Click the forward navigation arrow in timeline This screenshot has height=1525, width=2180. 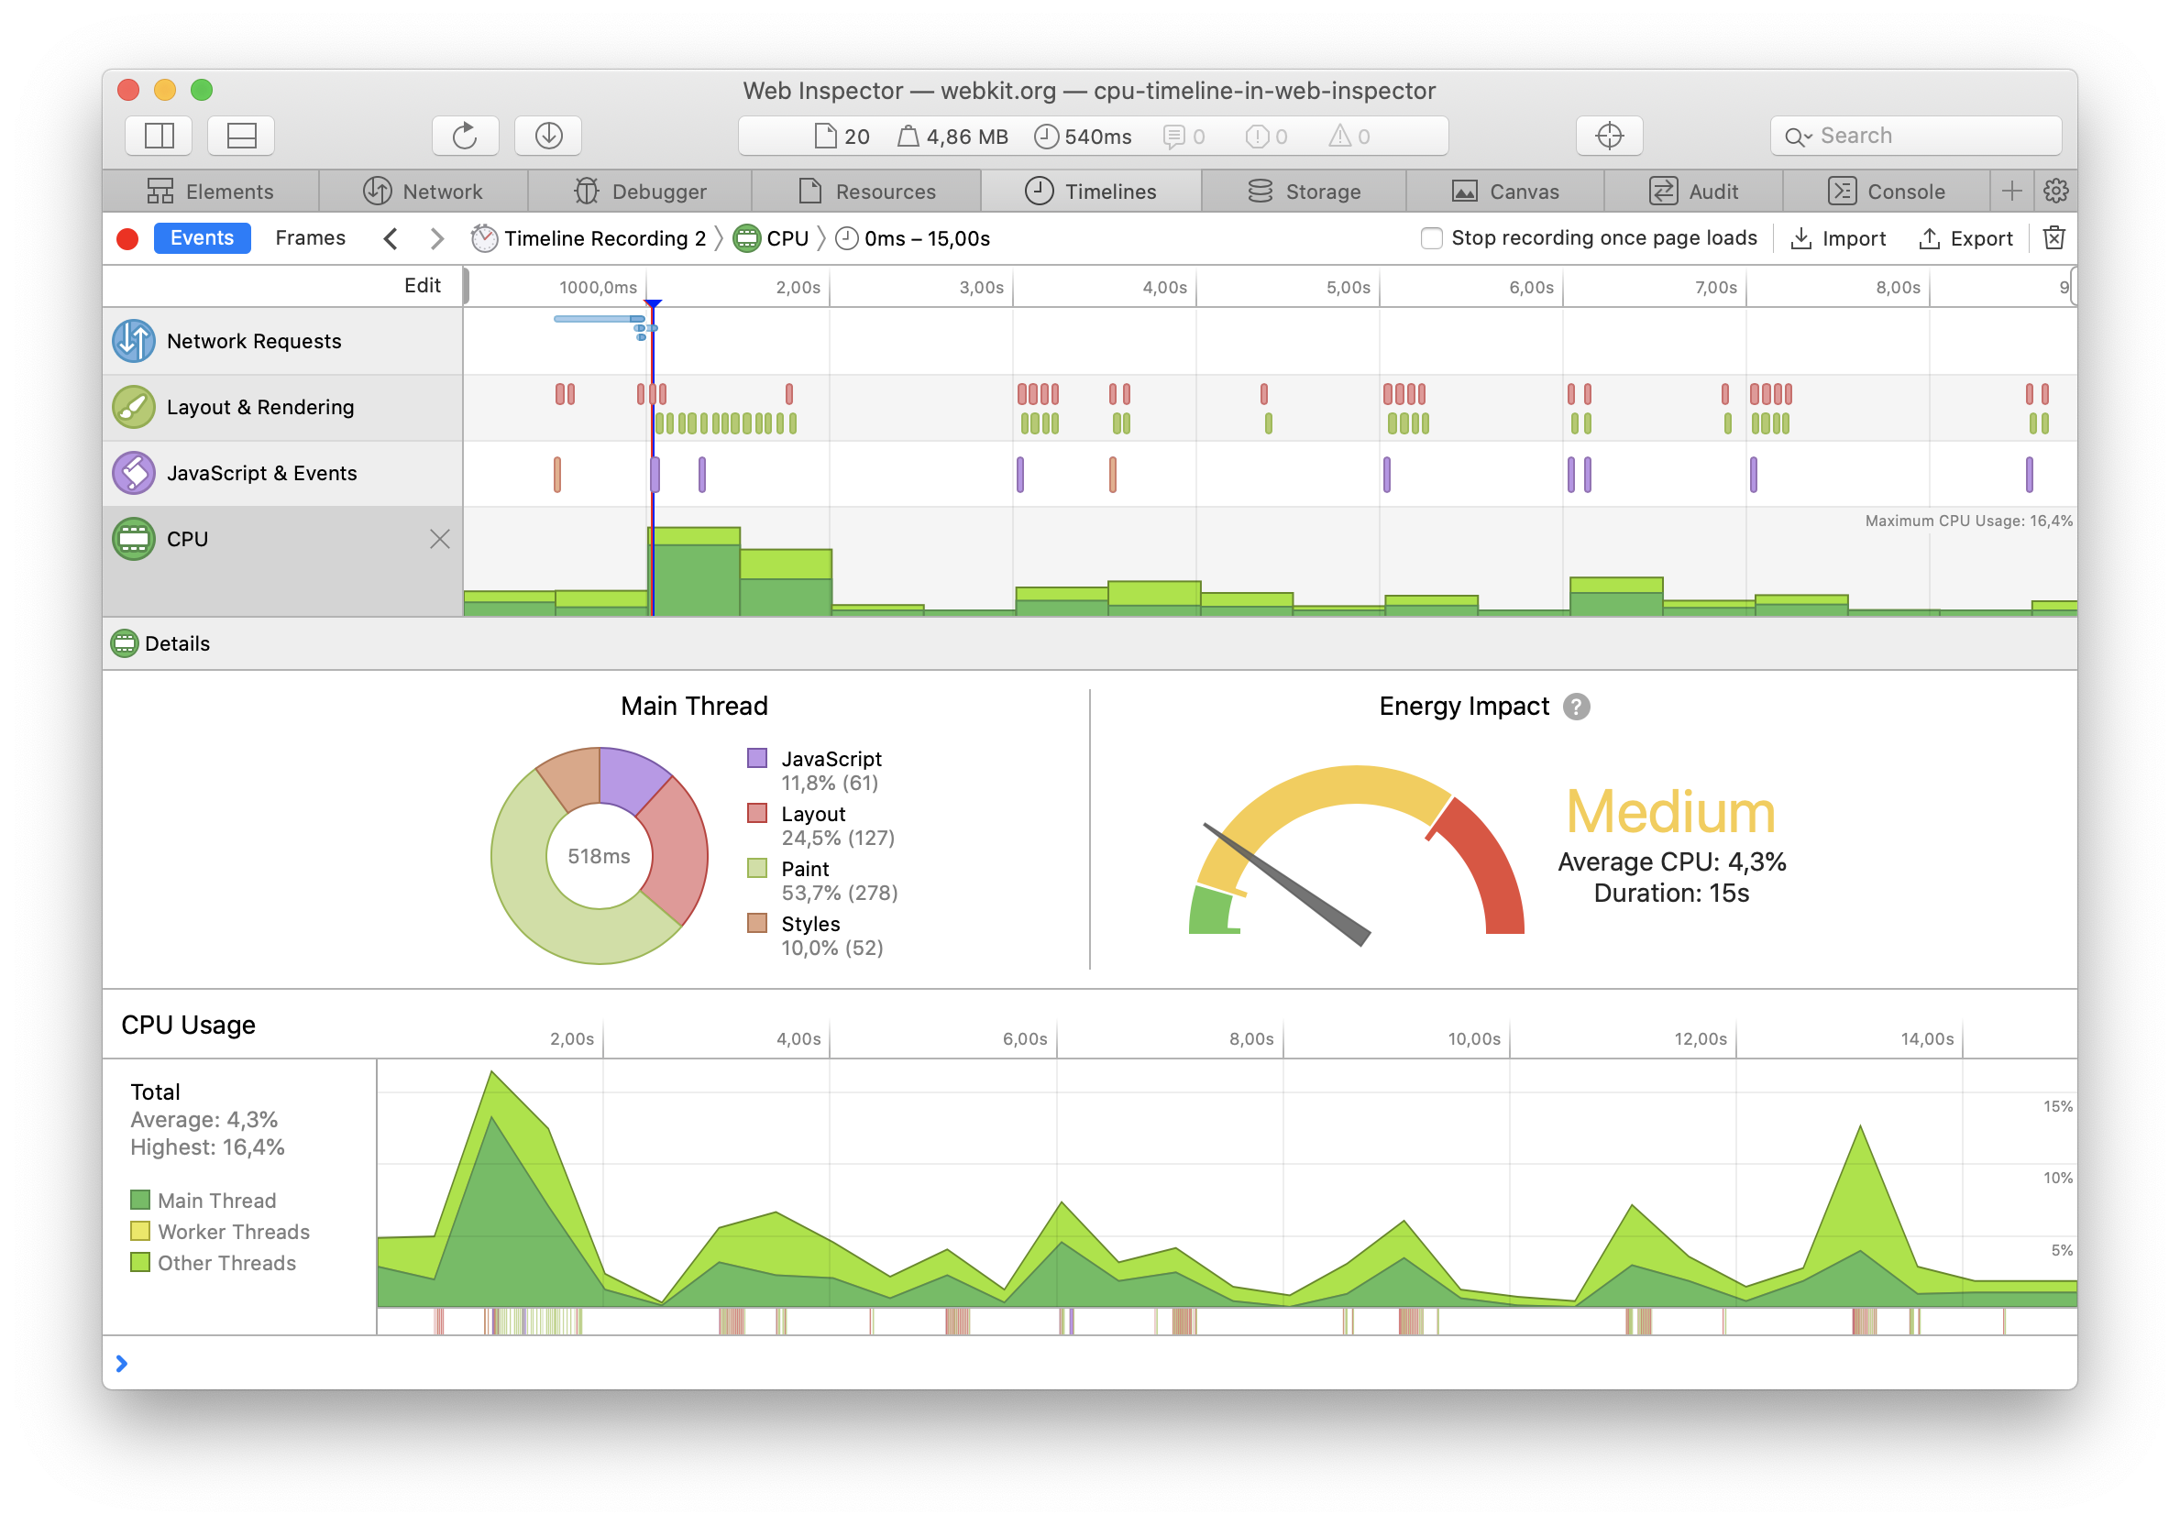pyautogui.click(x=434, y=238)
